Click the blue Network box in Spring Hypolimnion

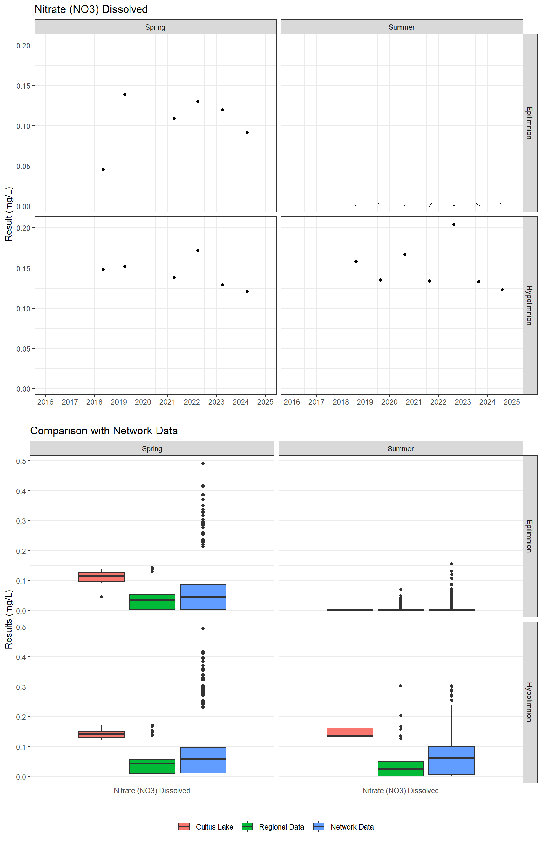click(x=203, y=760)
